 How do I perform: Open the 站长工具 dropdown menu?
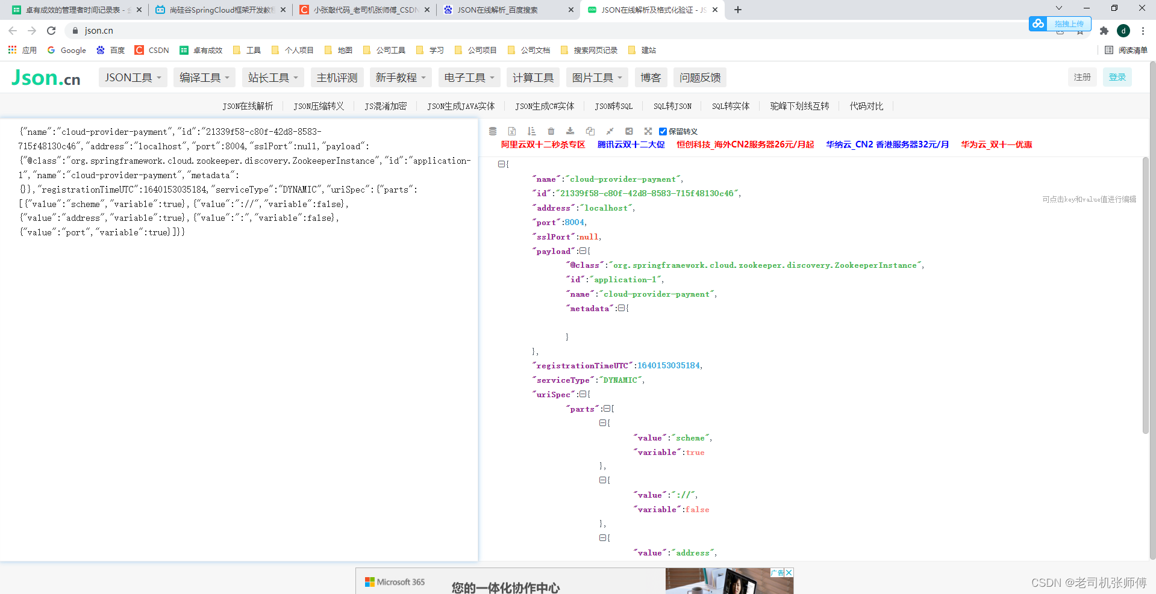point(273,78)
